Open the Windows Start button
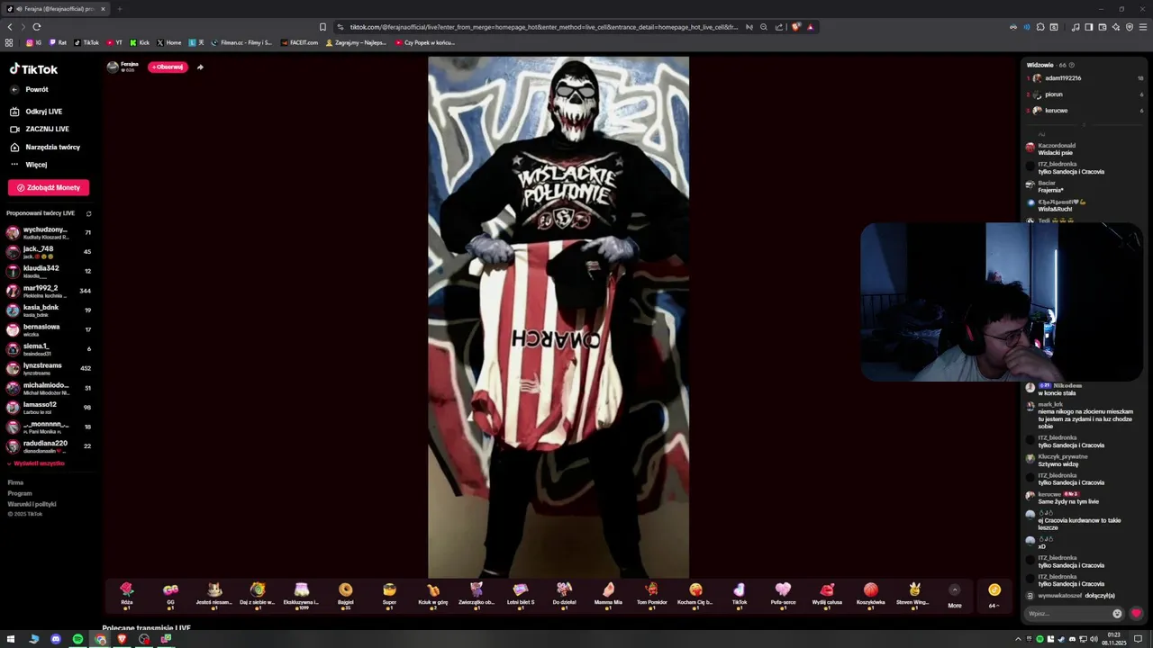This screenshot has width=1153, height=648. pos(12,639)
